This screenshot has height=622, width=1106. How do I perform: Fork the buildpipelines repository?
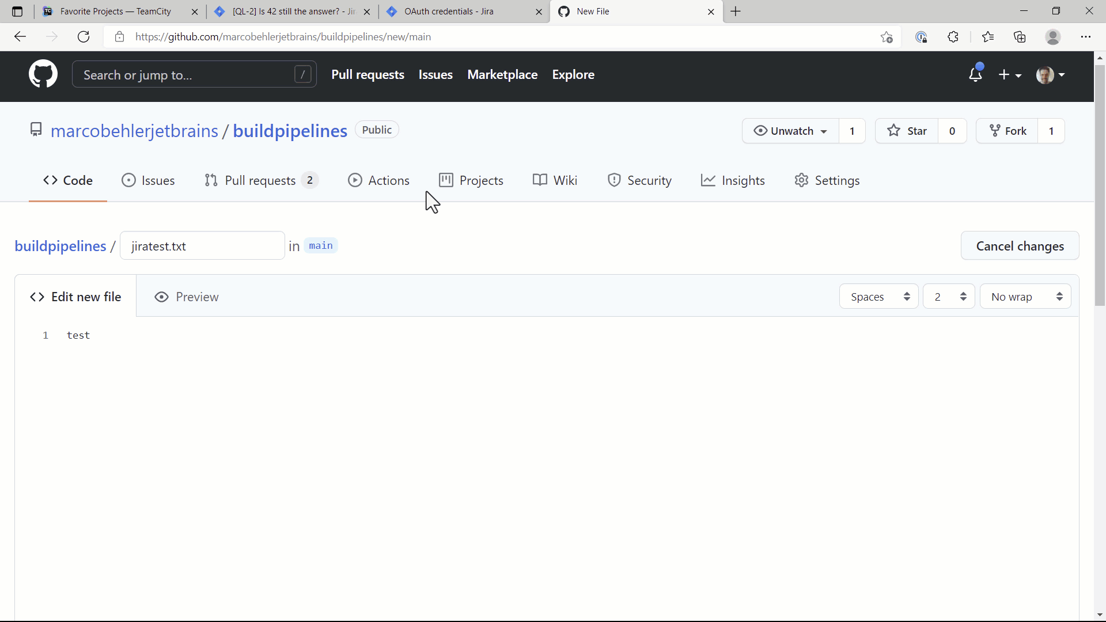click(x=1007, y=131)
